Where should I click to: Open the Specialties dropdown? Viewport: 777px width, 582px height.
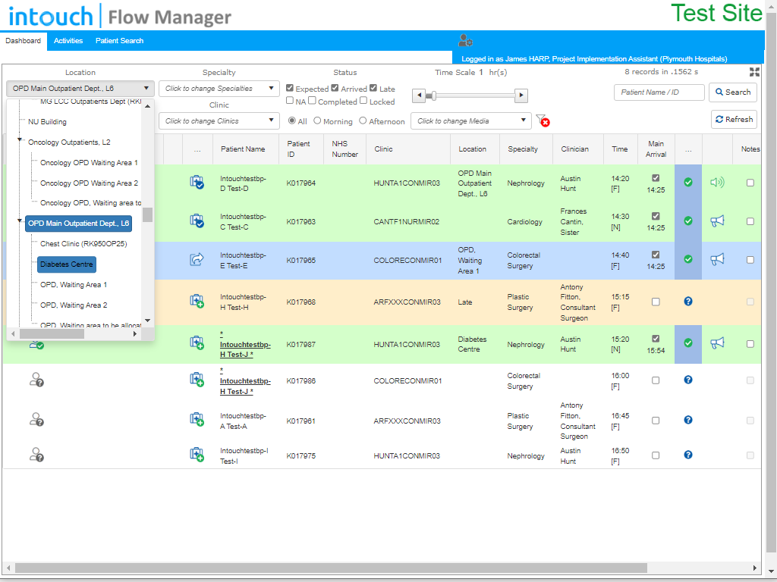point(219,89)
